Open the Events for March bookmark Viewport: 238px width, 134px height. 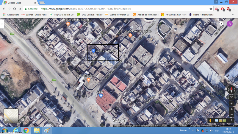(x=118, y=15)
